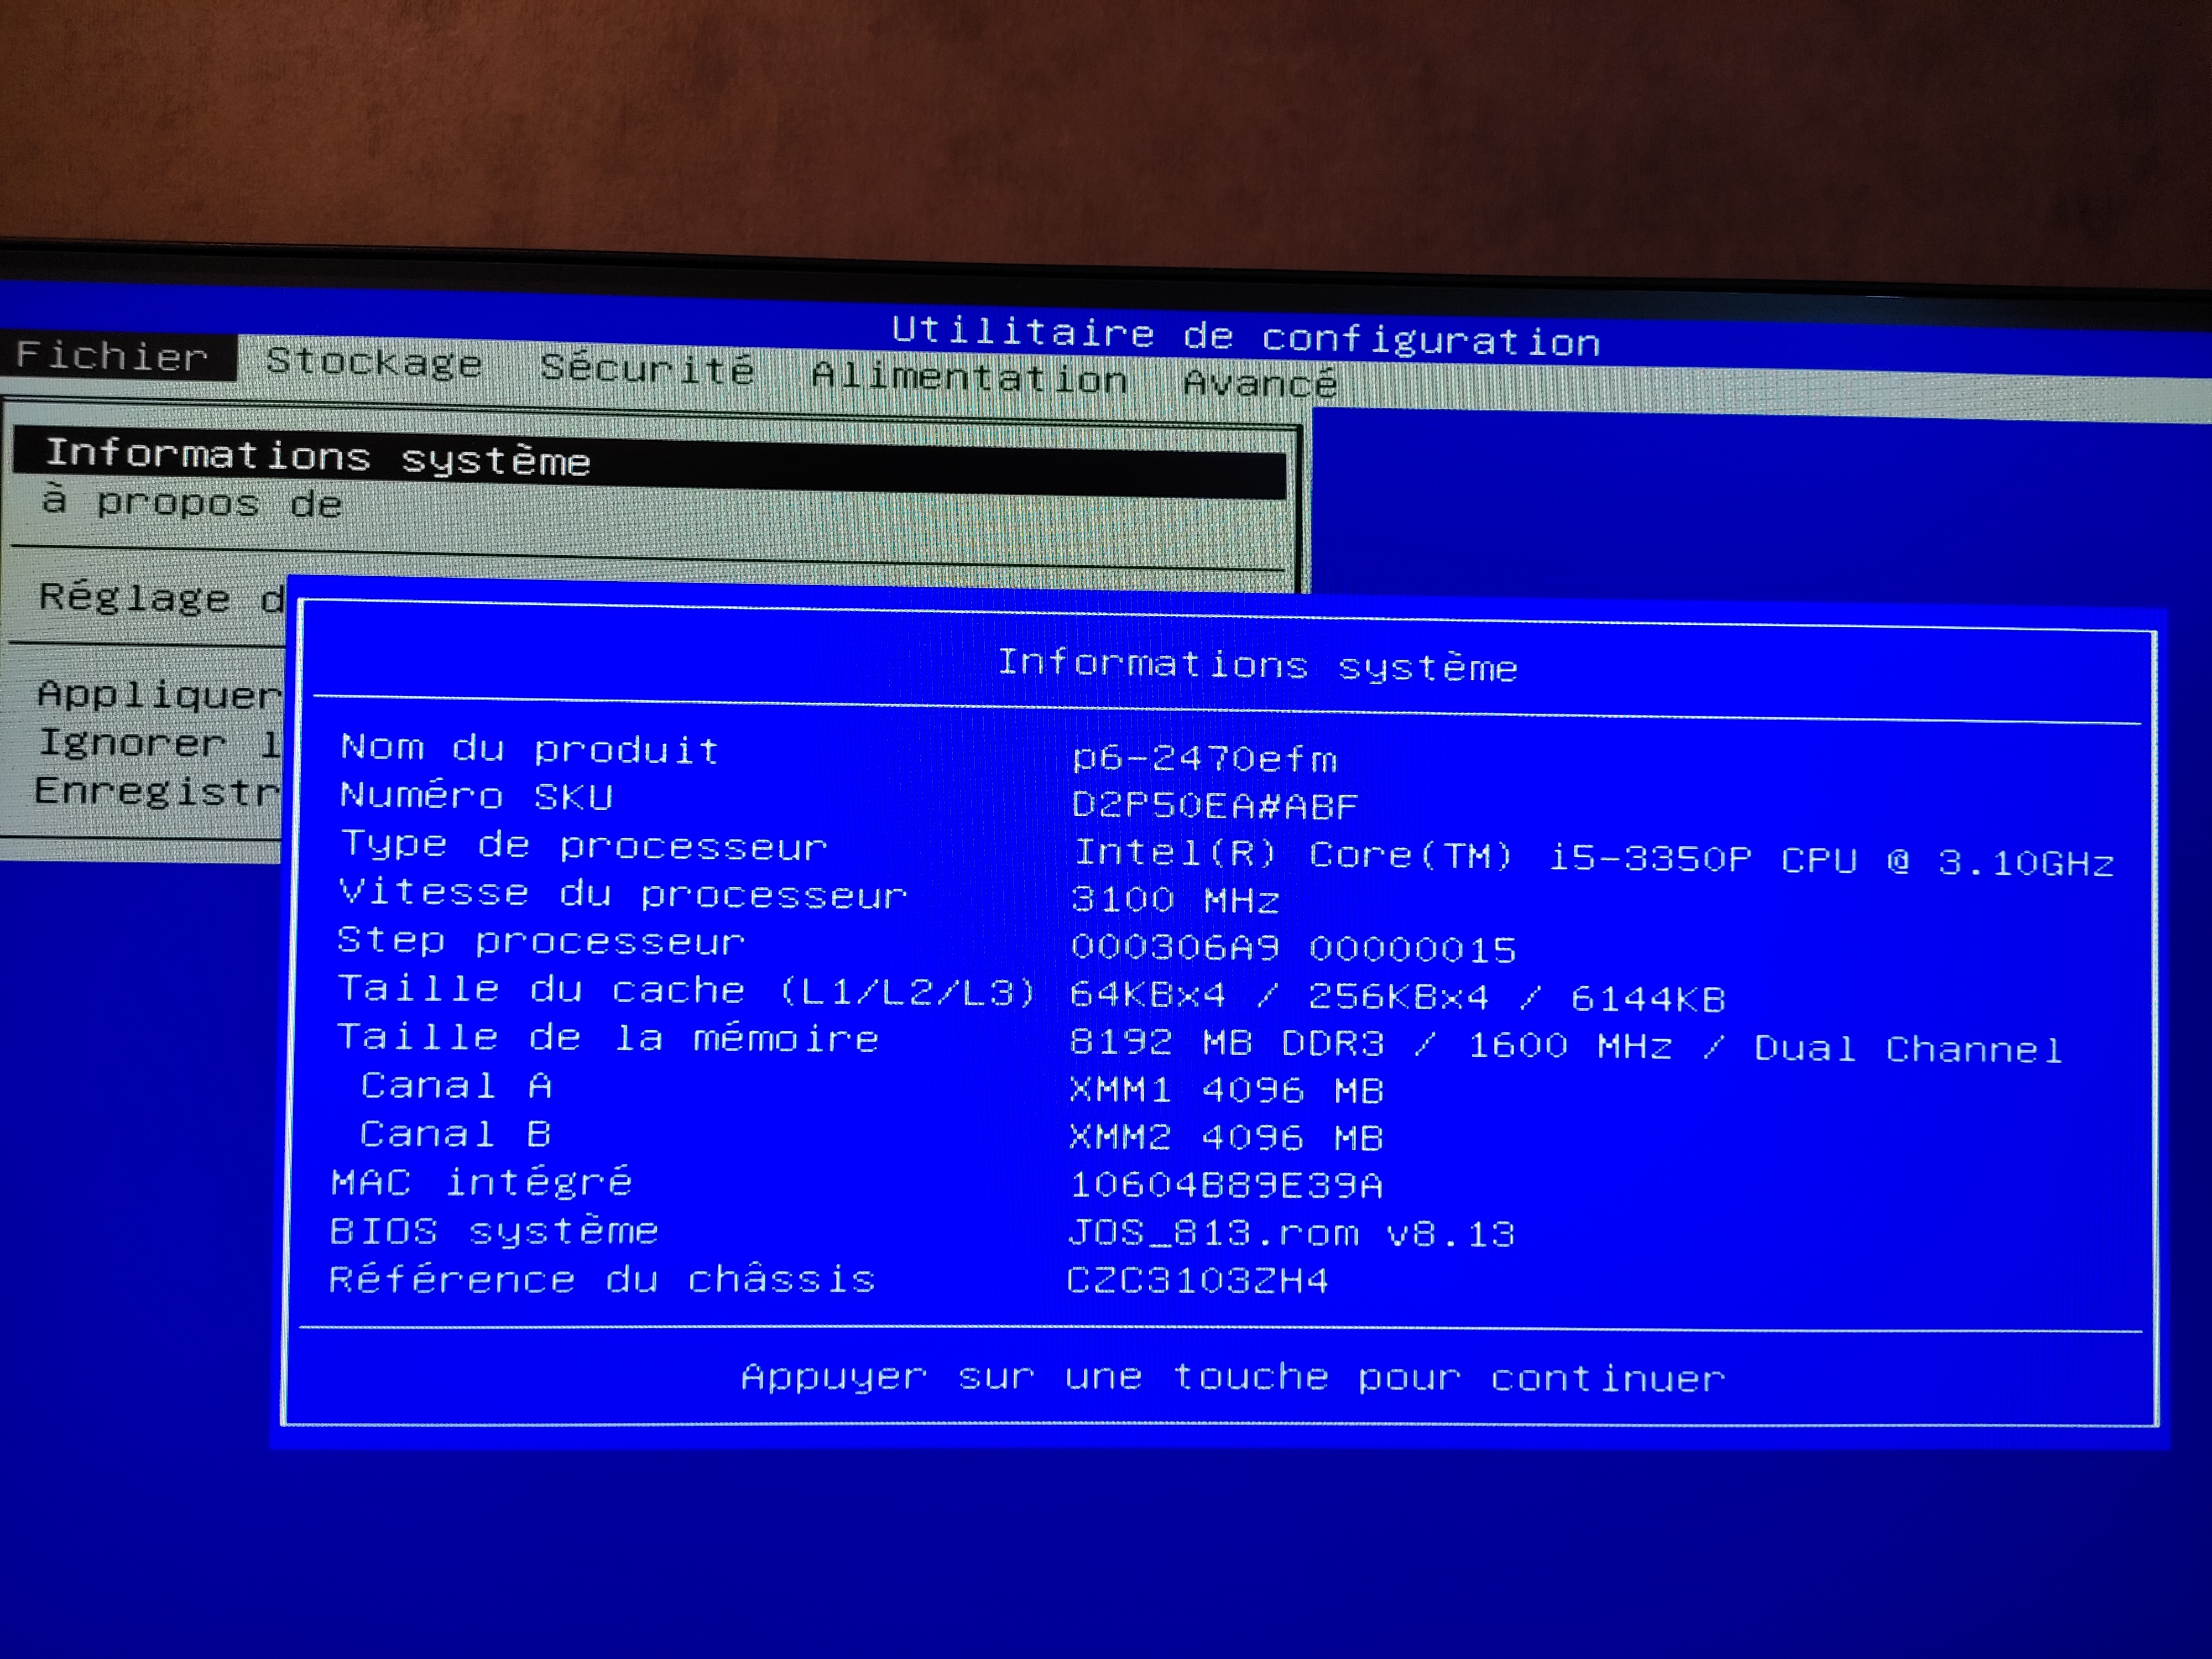
Task: Select the Enregistrer menu entry
Action: click(x=156, y=791)
